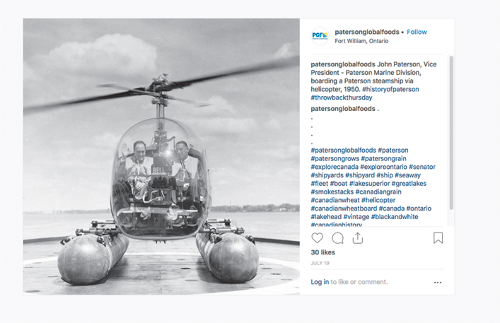Share the post using the share icon
Screen dimensions: 500x323
[358, 238]
